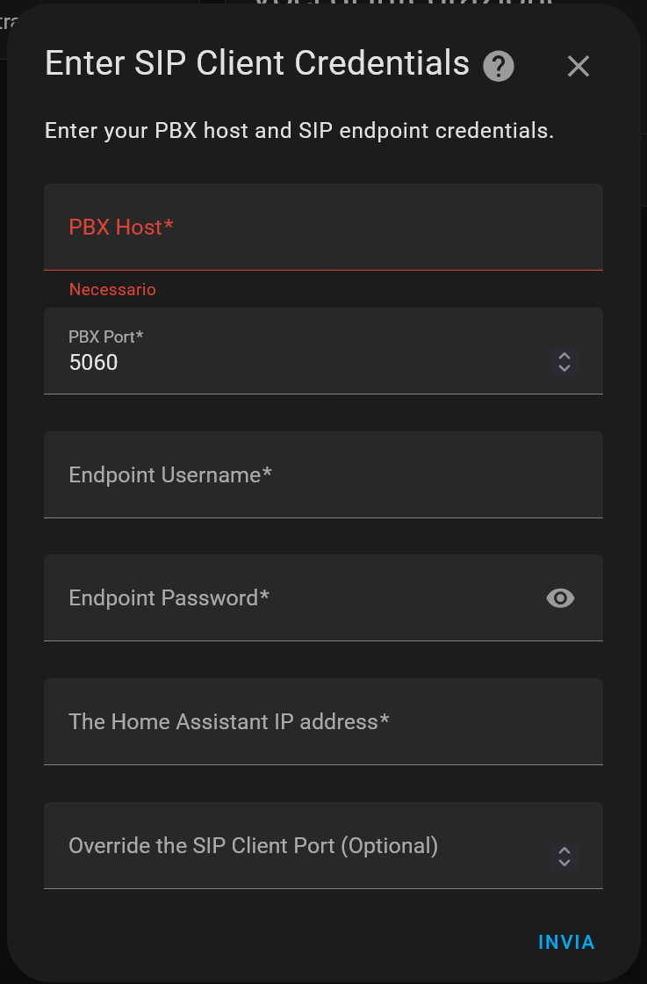
Task: Select the Home Assistant IP address field
Action: pyautogui.click(x=263, y=721)
